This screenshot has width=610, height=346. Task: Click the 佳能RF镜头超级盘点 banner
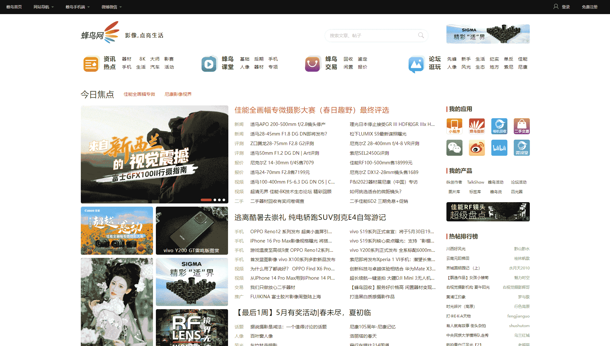click(488, 212)
